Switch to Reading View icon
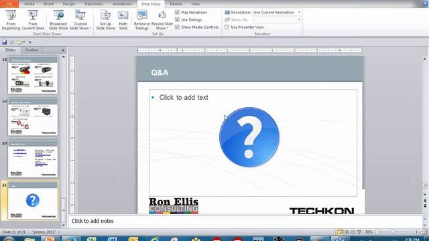The height and width of the screenshot is (241, 429). point(353,232)
